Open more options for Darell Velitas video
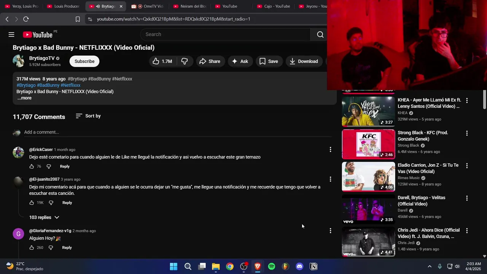The image size is (487, 274). click(467, 198)
